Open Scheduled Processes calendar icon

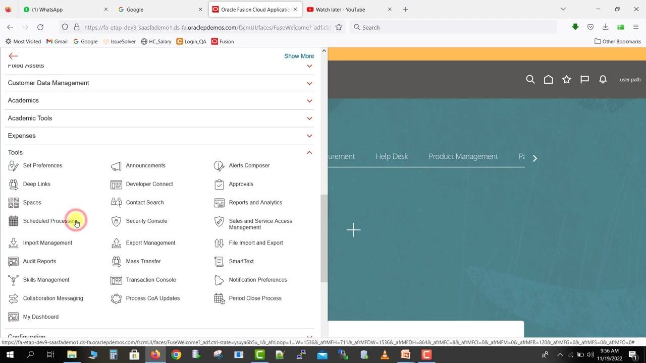(x=14, y=221)
